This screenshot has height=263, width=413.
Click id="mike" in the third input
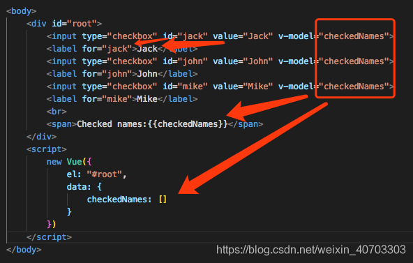coord(185,87)
